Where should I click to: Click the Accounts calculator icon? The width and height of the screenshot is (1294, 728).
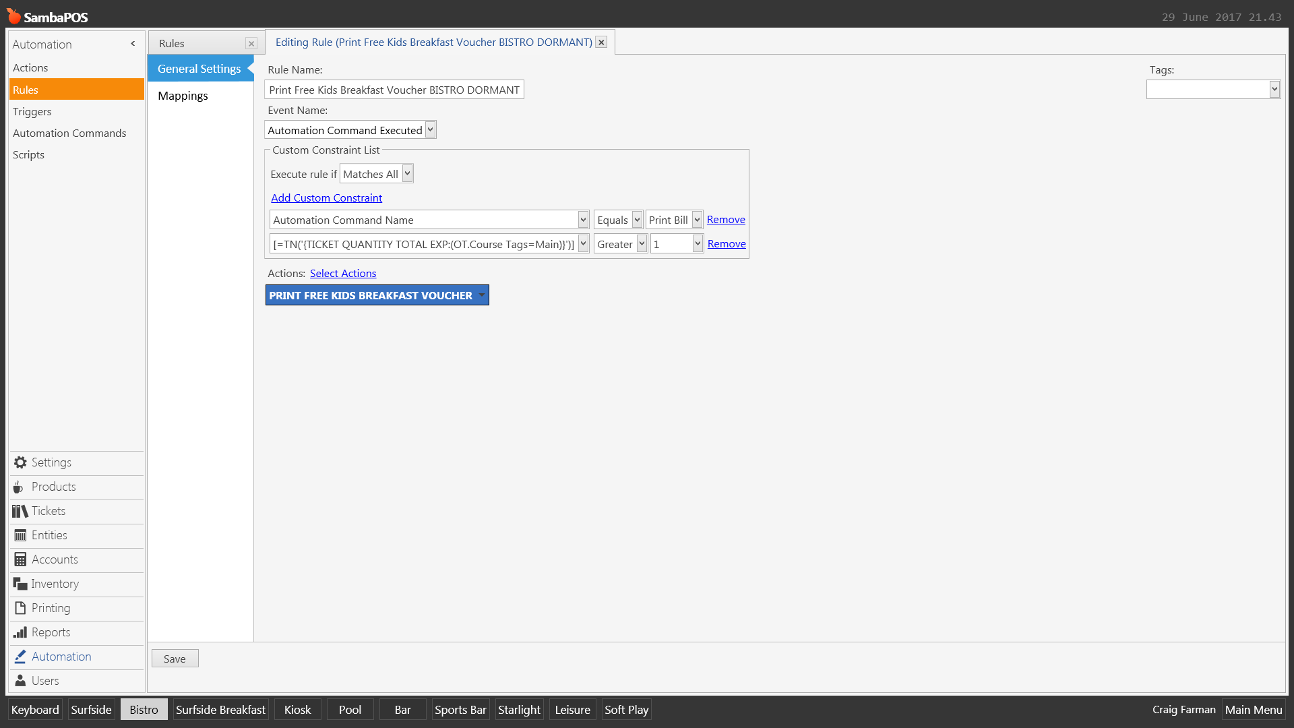coord(20,559)
